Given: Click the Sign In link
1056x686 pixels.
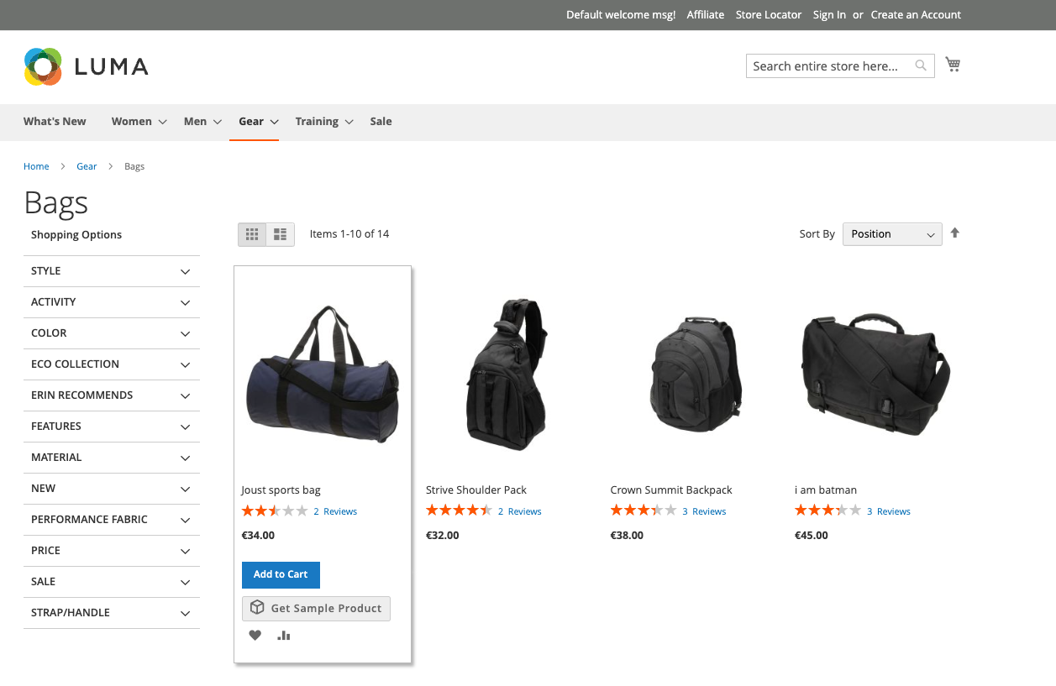Looking at the screenshot, I should click(x=829, y=15).
